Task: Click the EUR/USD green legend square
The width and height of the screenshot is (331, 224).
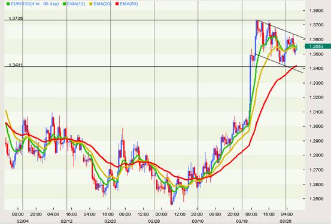Action: (8, 4)
